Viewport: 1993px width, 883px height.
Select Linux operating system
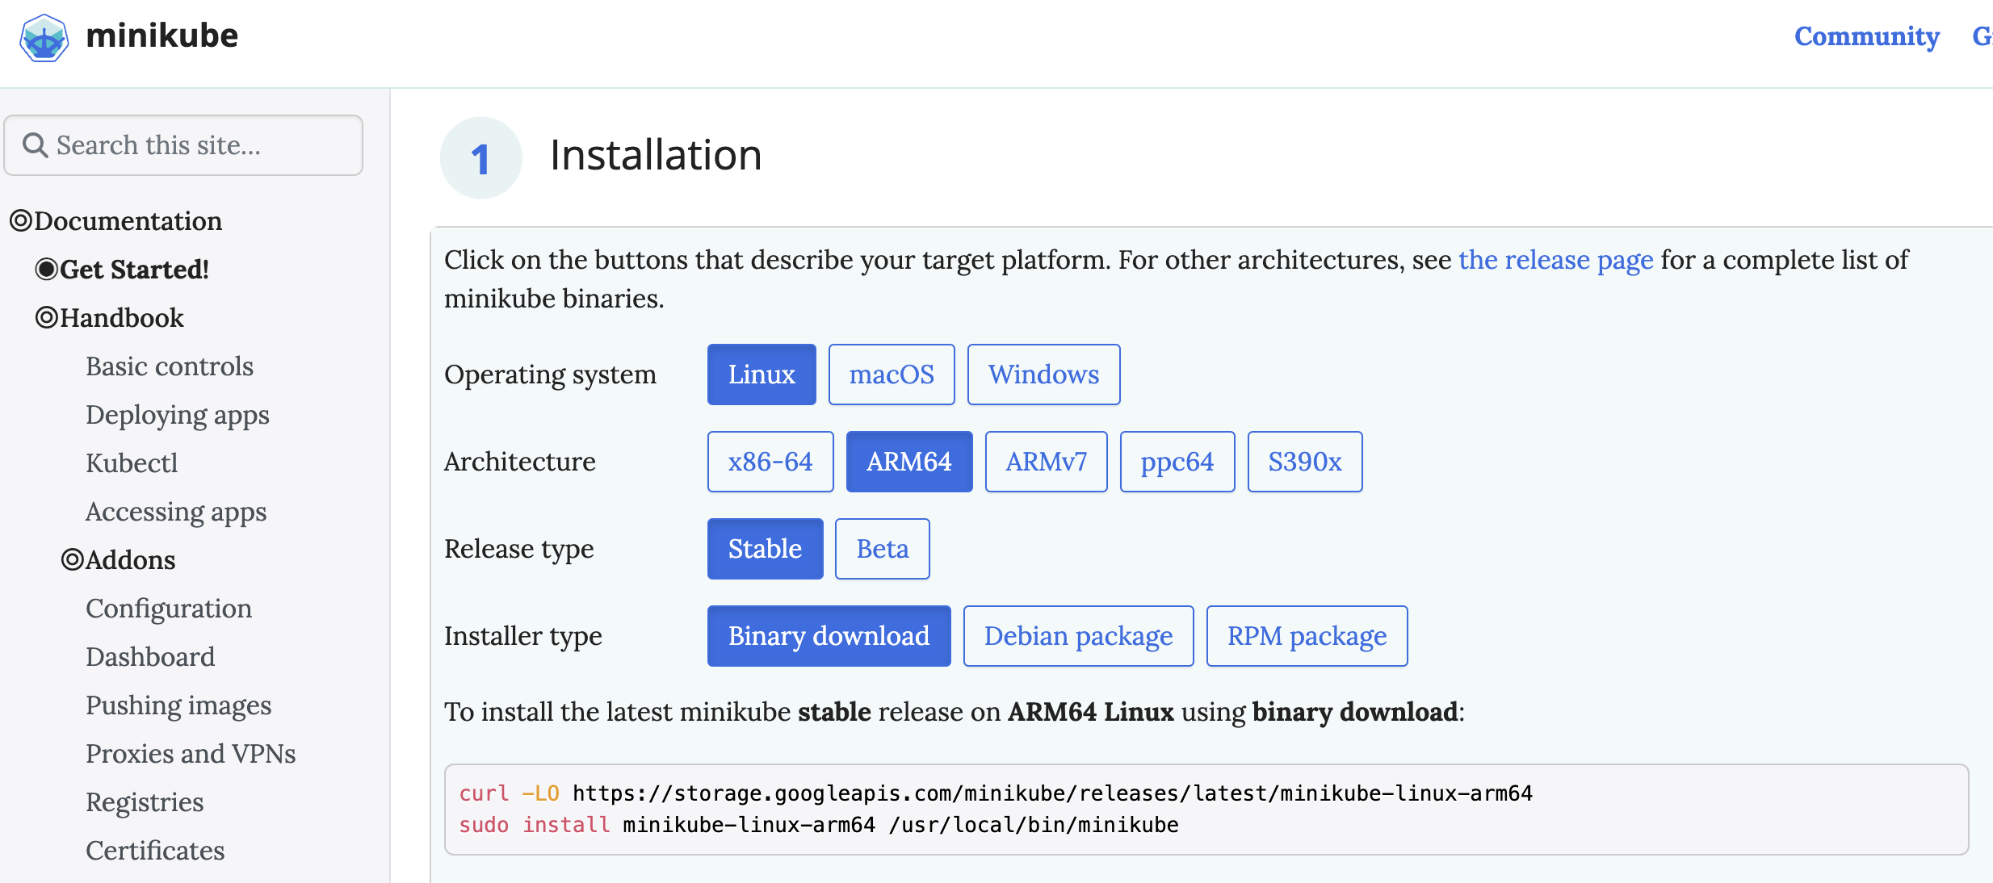(762, 375)
